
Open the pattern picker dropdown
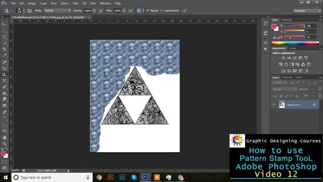click(143, 11)
